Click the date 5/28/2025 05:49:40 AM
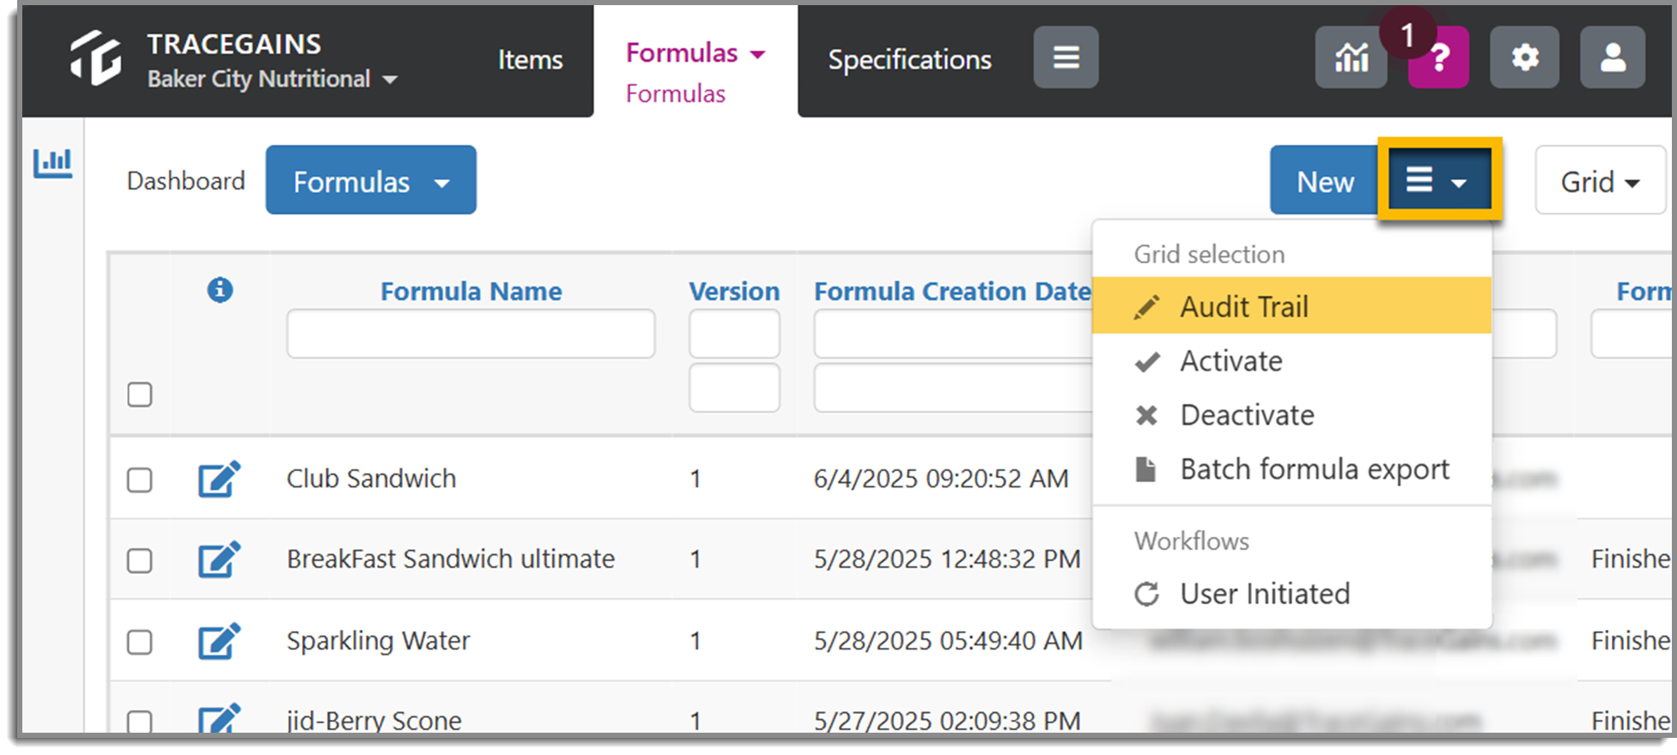The height and width of the screenshot is (755, 1677). [948, 641]
